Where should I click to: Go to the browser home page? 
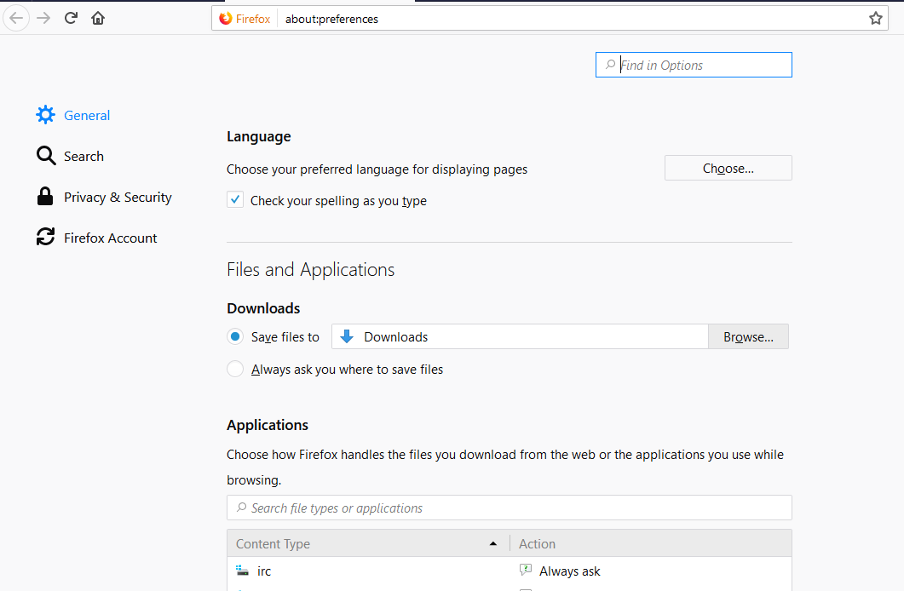(97, 17)
